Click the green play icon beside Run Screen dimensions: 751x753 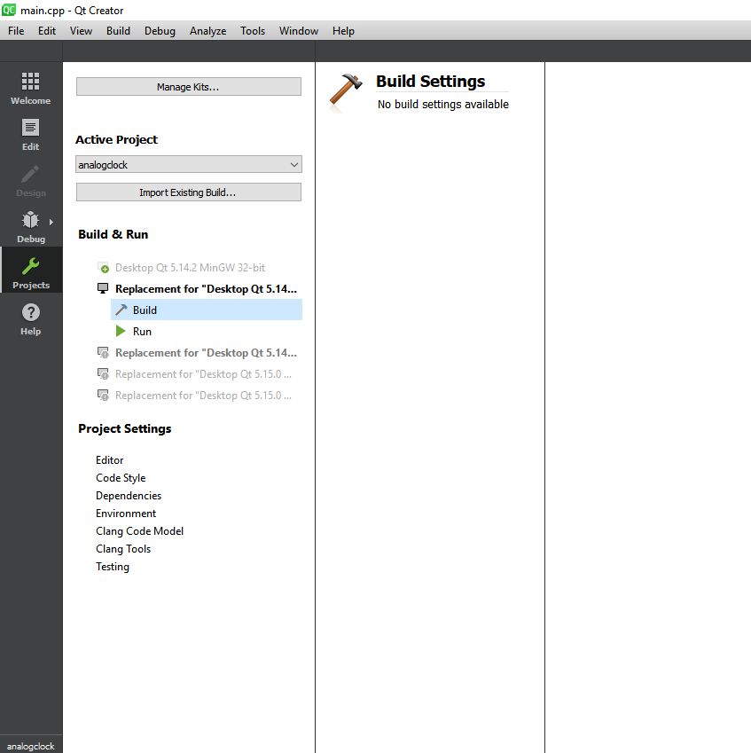coord(121,331)
